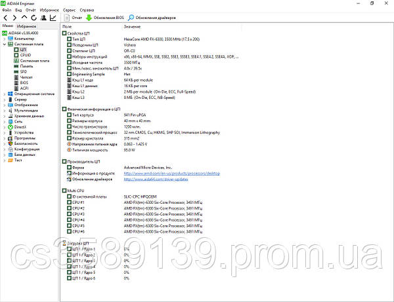
Task: Click the Хранение данных drive icon
Action: pos(11,116)
